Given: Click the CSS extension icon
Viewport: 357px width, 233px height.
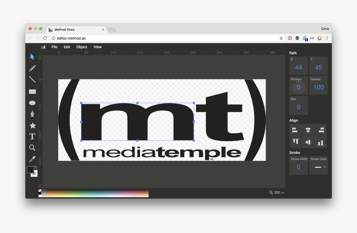Looking at the screenshot, I should click(312, 38).
